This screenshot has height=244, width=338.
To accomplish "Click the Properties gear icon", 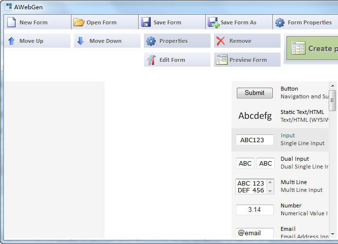I will click(x=151, y=41).
